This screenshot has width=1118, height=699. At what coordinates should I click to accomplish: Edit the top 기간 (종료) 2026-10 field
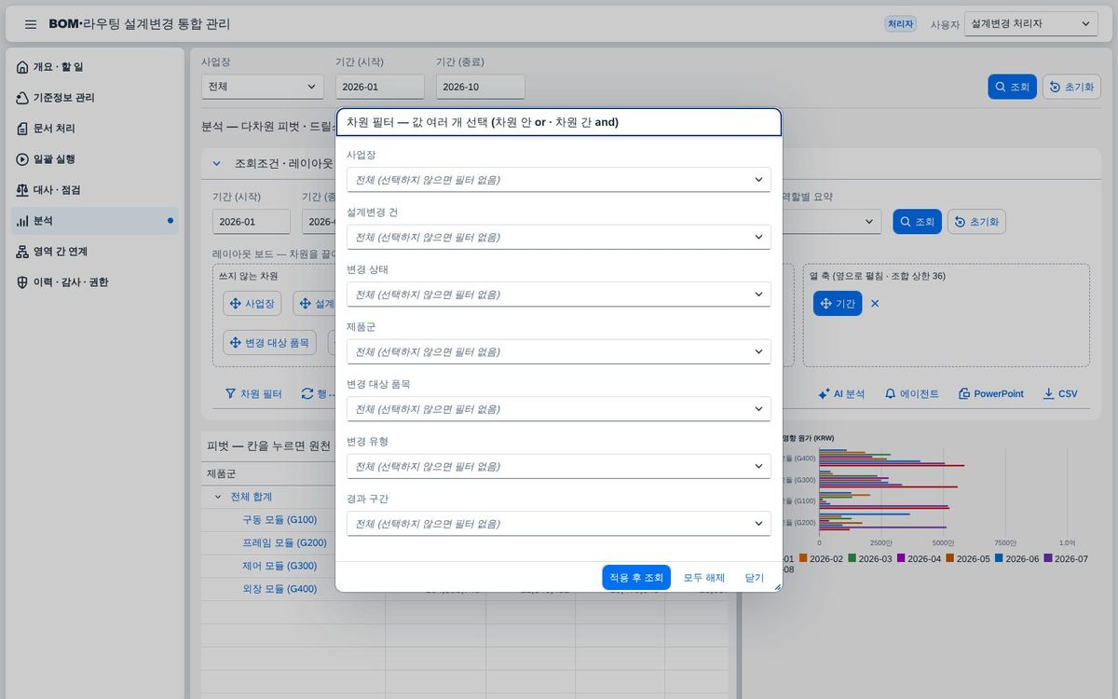(x=481, y=87)
